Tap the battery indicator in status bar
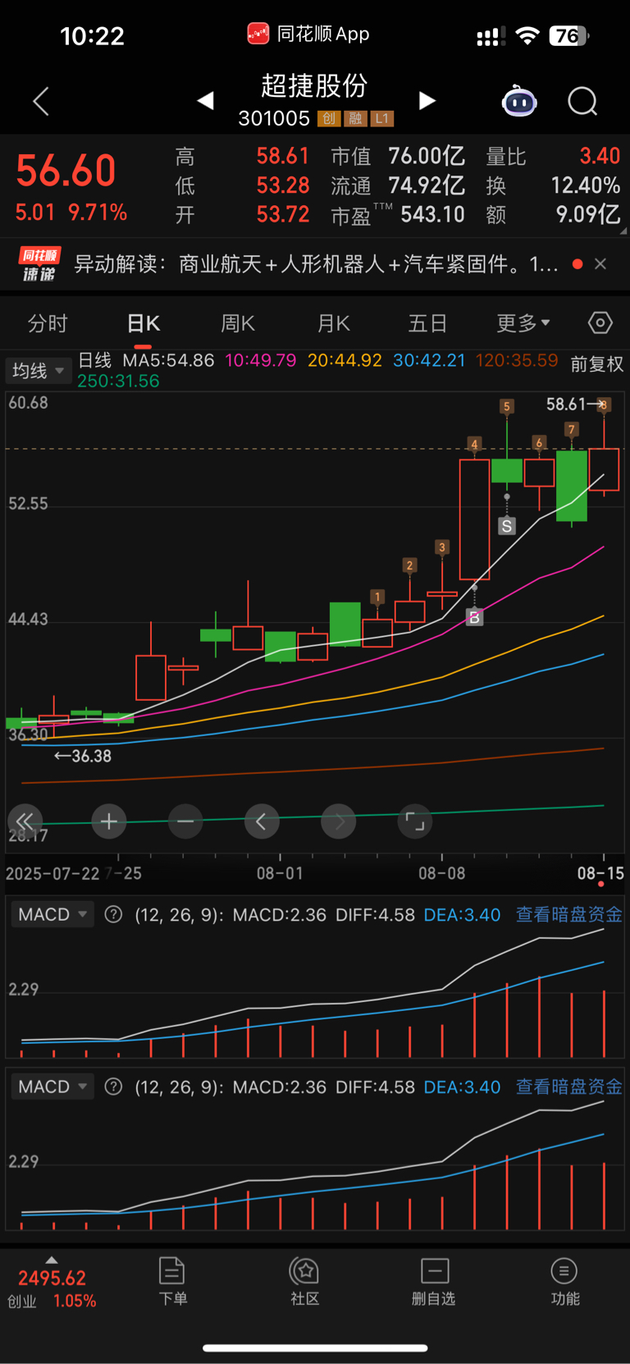Image resolution: width=630 pixels, height=1364 pixels. [x=569, y=35]
